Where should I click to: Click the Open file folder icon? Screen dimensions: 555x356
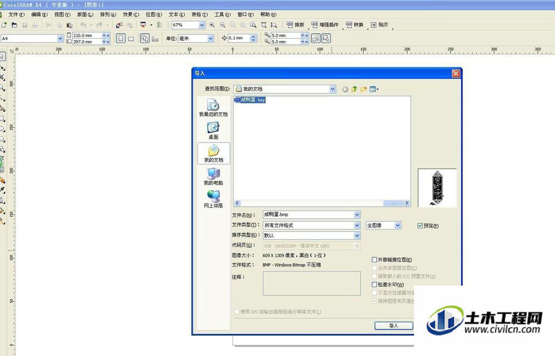click(14, 25)
